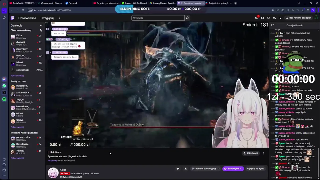Open Miszel channel in sidebar
Viewport: 320px width, 180px height.
27,64
